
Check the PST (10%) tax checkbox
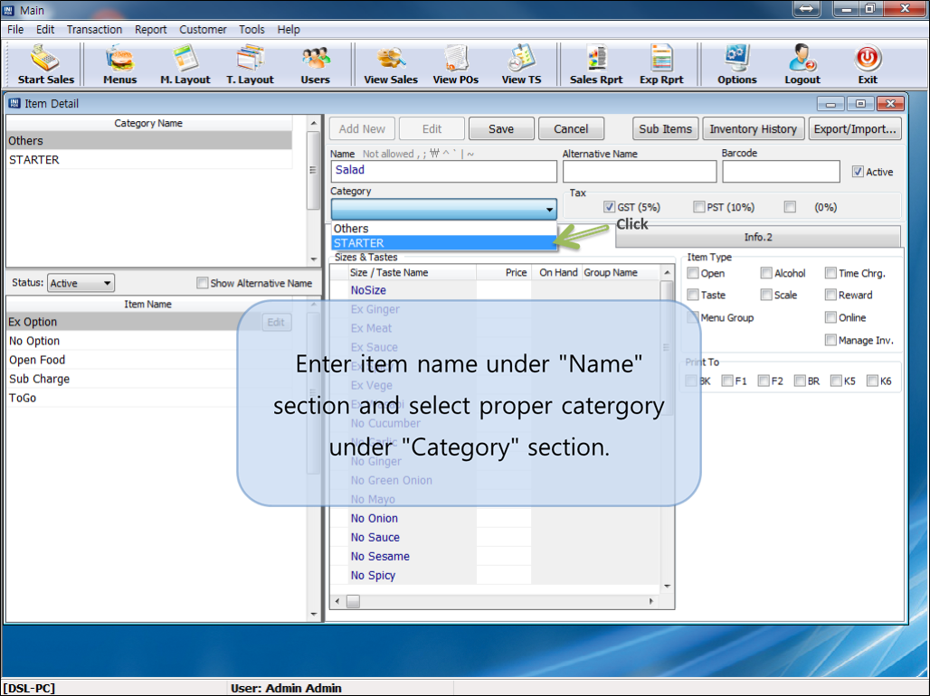point(698,206)
